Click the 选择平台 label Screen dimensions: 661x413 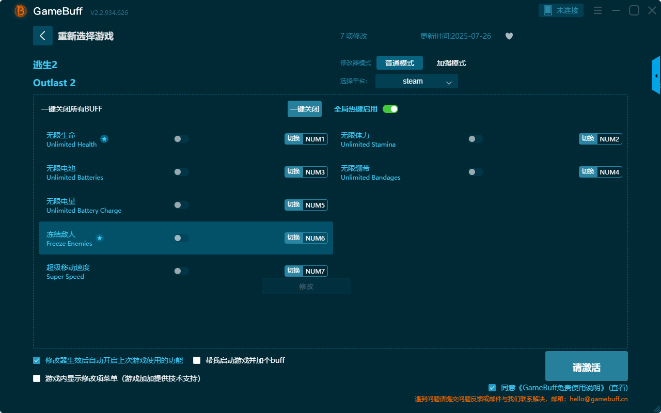354,81
